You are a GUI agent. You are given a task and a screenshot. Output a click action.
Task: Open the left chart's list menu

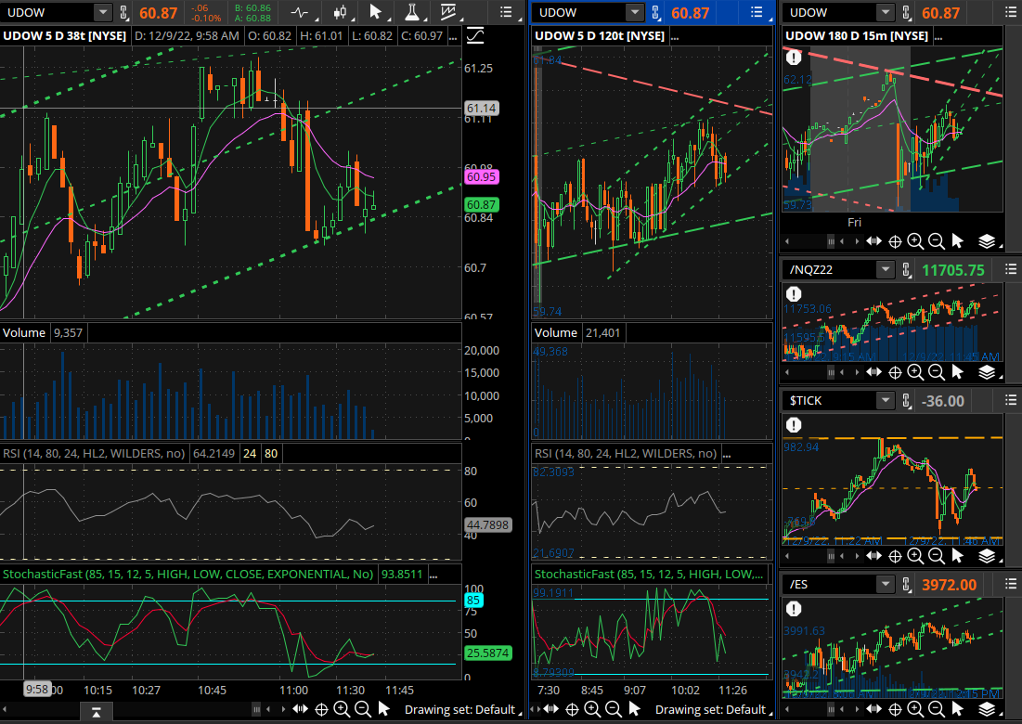point(506,12)
